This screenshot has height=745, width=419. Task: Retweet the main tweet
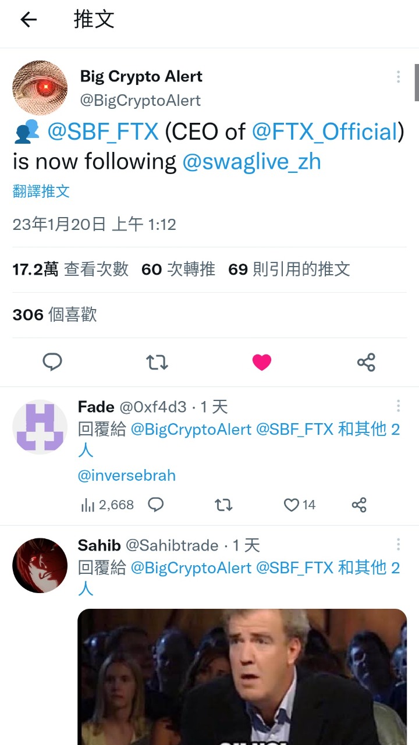click(x=157, y=362)
